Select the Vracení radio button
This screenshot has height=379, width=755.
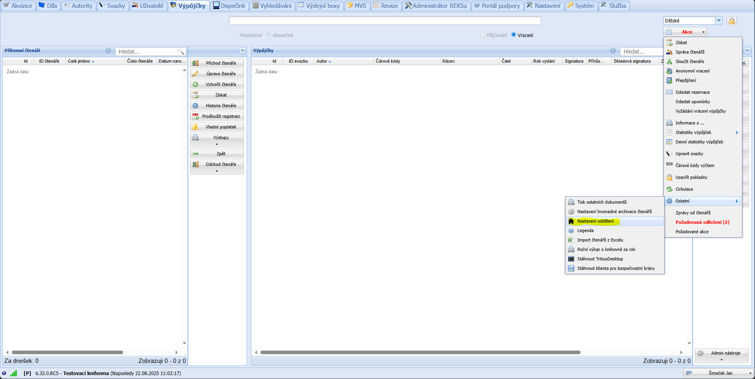point(513,35)
